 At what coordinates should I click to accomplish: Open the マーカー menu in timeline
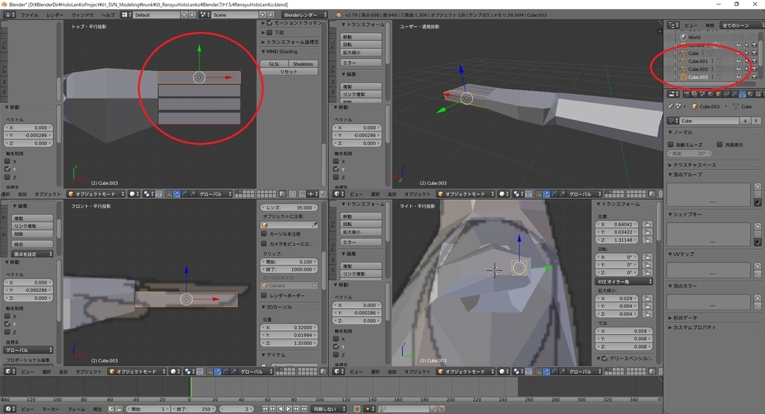[50, 409]
